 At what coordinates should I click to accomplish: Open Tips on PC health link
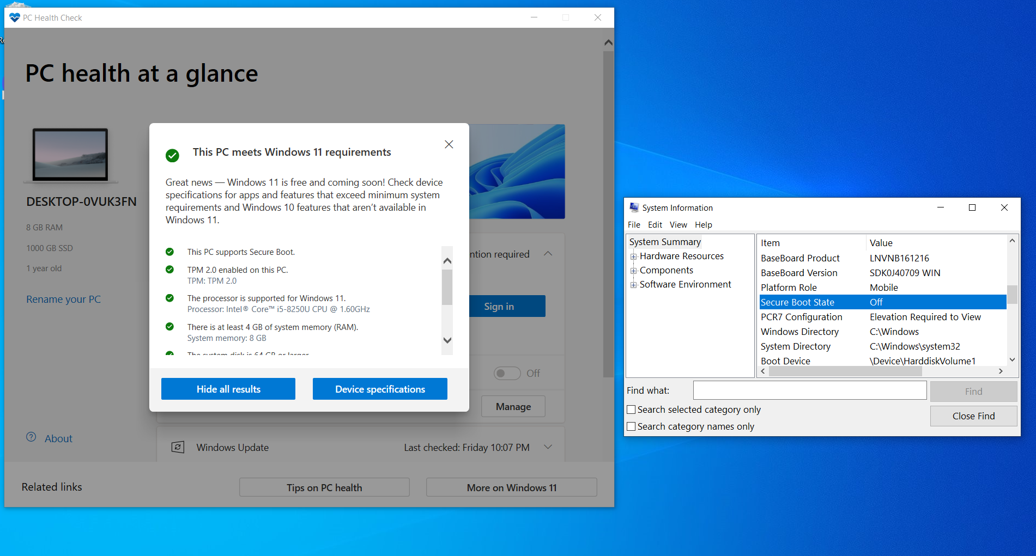click(324, 487)
